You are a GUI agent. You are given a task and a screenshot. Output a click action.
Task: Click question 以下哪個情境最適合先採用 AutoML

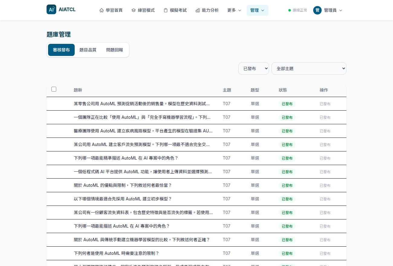tap(123, 199)
